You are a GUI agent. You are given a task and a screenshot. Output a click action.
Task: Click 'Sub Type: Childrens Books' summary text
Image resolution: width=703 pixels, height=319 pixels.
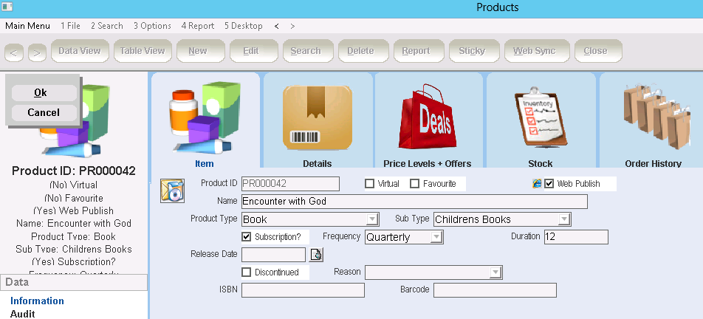pyautogui.click(x=74, y=249)
